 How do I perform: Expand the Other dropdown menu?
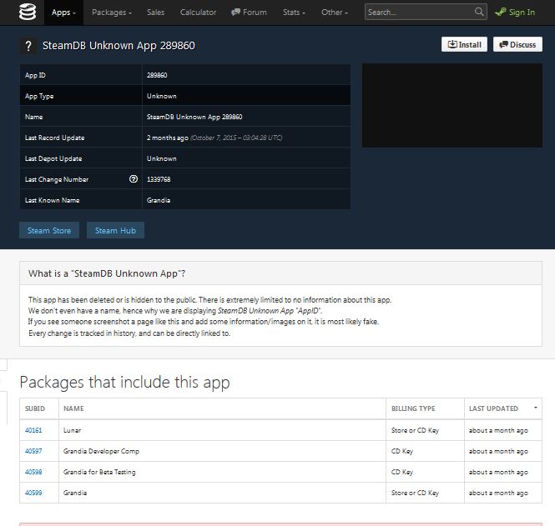coord(336,13)
